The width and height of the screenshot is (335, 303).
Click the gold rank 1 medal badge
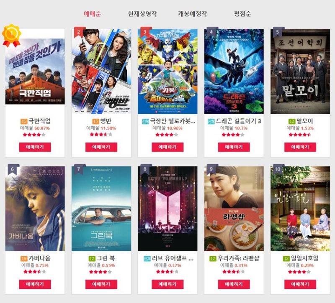[12, 36]
